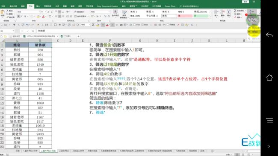Open the font name dropdown
The image size is (278, 156).
pyautogui.click(x=39, y=12)
